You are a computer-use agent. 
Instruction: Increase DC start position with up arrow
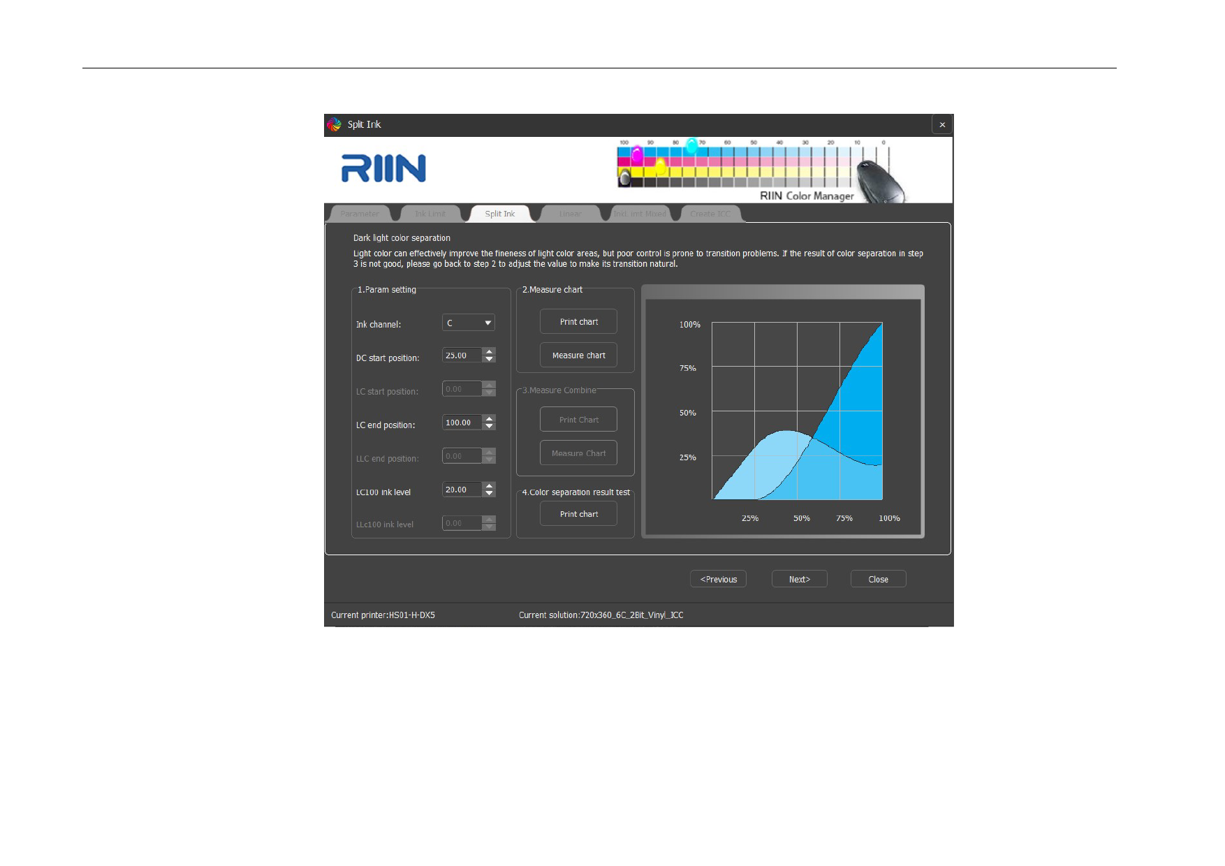click(x=490, y=351)
